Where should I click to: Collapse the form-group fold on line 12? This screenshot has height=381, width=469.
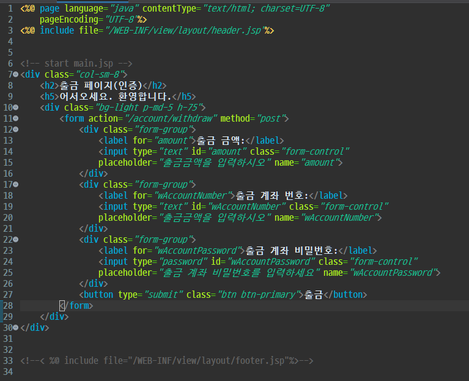coord(15,130)
